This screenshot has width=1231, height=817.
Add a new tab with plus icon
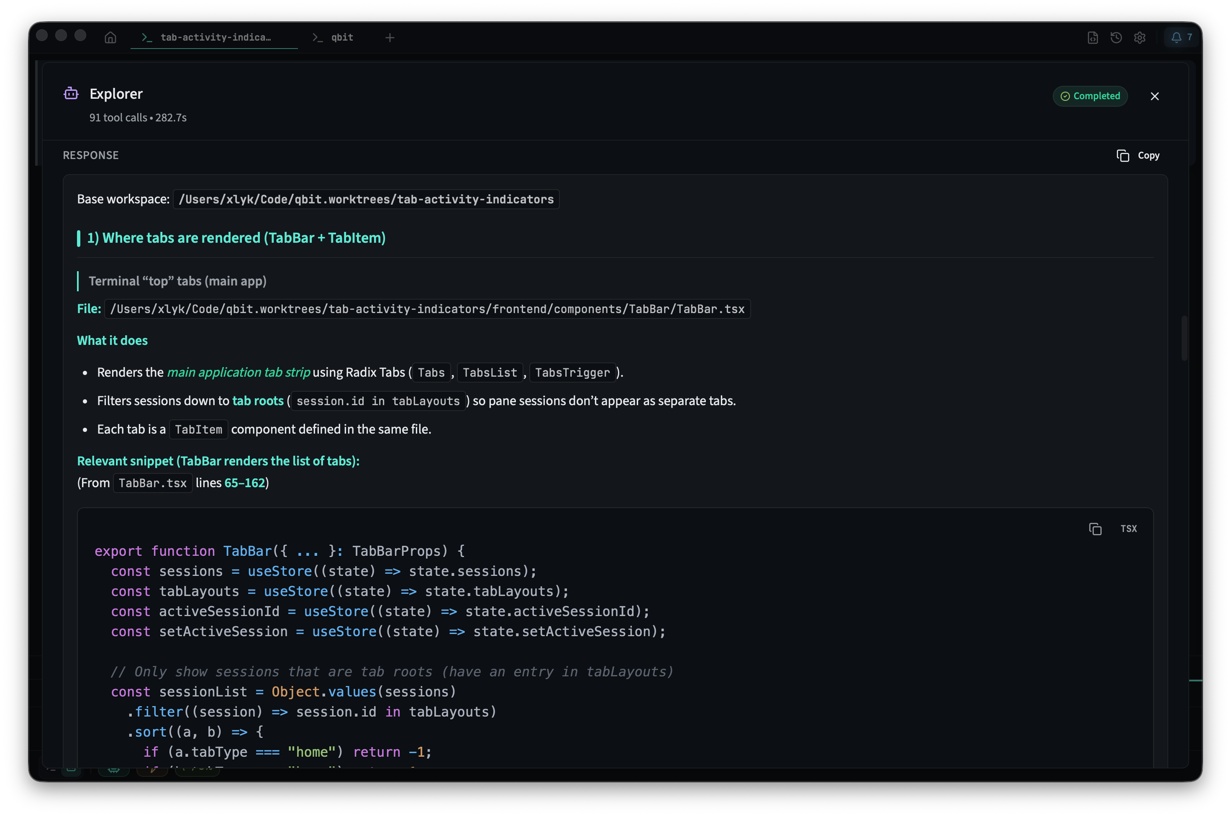(x=390, y=38)
